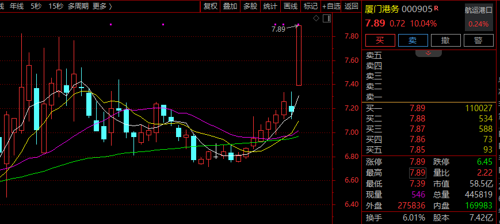Click the diamond icon above the chart
This screenshot has height=224, width=500.
[316, 18]
